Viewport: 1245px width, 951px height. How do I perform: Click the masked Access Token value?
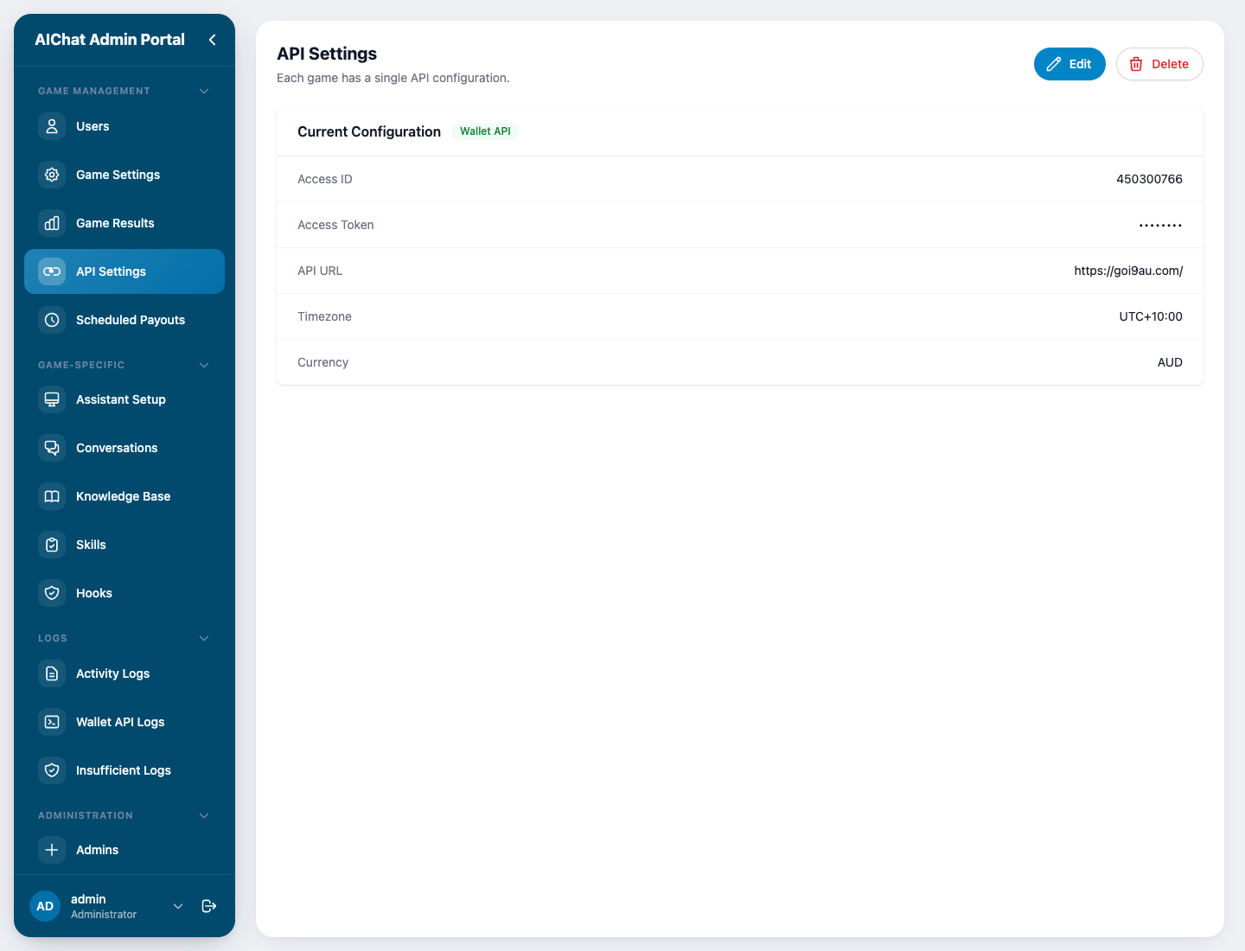click(x=1160, y=225)
